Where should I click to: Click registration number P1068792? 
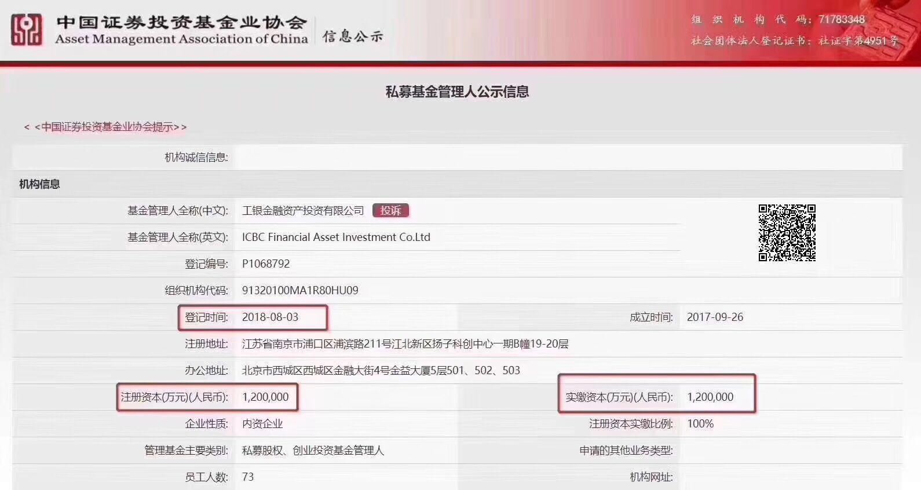click(x=266, y=264)
